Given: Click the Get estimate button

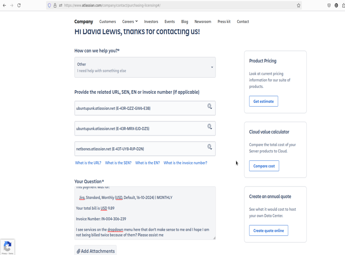Looking at the screenshot, I should pos(263,101).
